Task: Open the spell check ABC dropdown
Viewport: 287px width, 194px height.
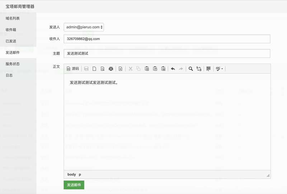Action: [x=219, y=69]
